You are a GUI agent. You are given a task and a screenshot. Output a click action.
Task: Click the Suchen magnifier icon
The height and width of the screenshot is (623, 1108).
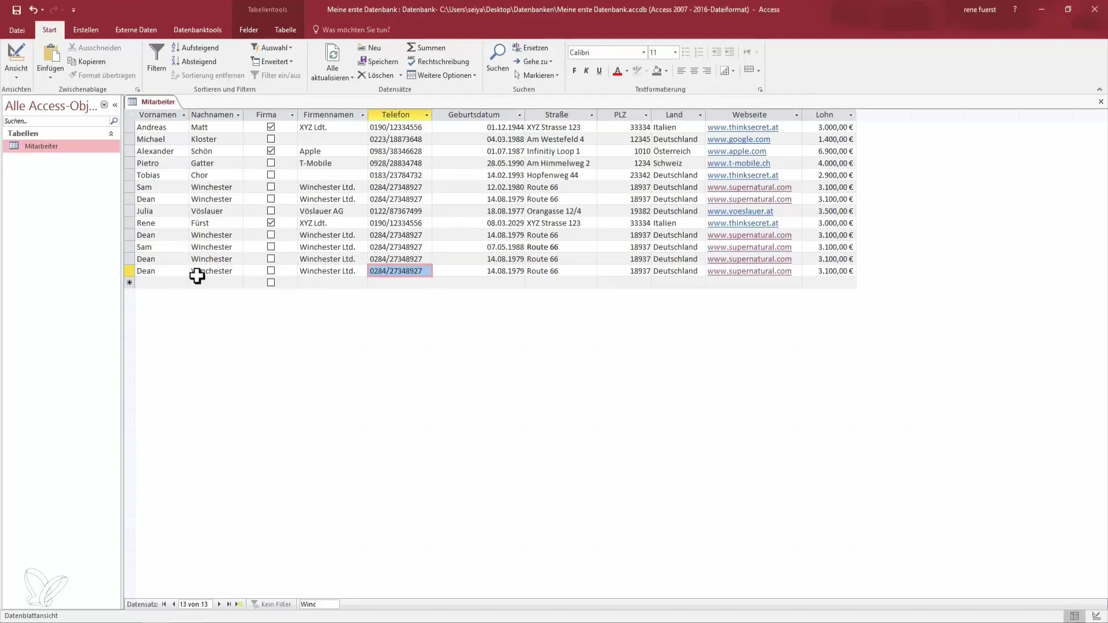click(497, 52)
